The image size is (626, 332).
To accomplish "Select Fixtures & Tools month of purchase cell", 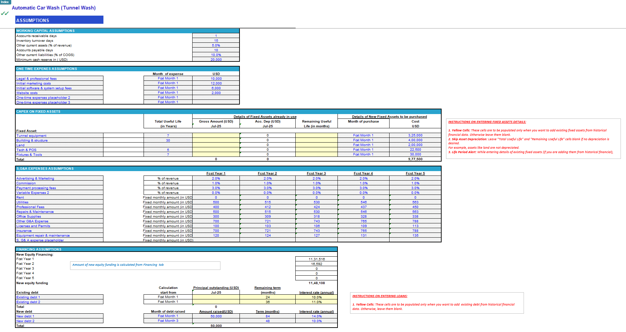I will coord(363,154).
